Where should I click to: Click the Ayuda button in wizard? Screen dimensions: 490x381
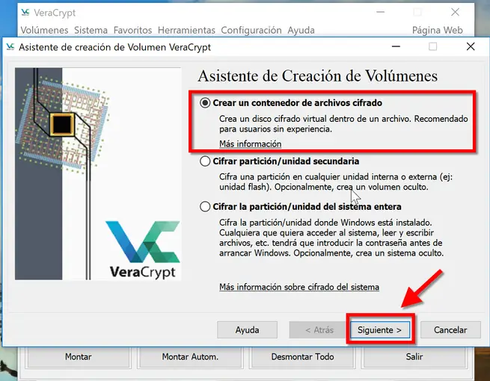click(247, 329)
